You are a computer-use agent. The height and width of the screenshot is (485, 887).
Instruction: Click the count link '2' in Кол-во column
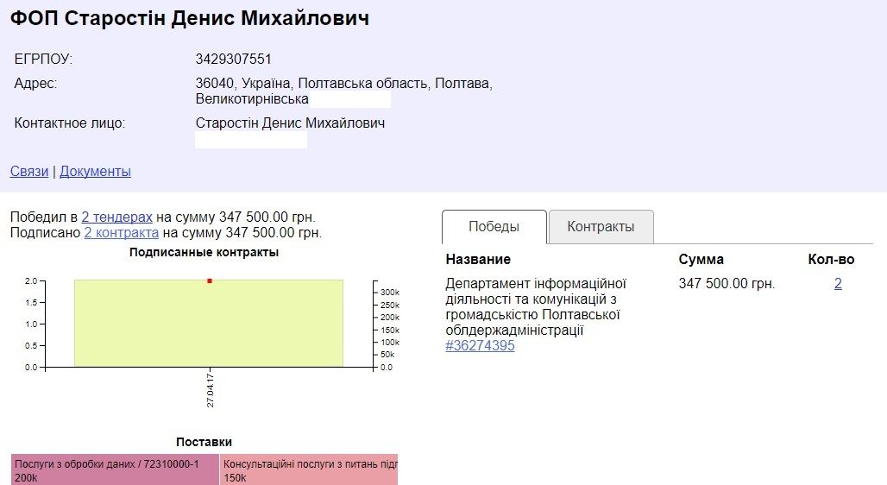838,283
